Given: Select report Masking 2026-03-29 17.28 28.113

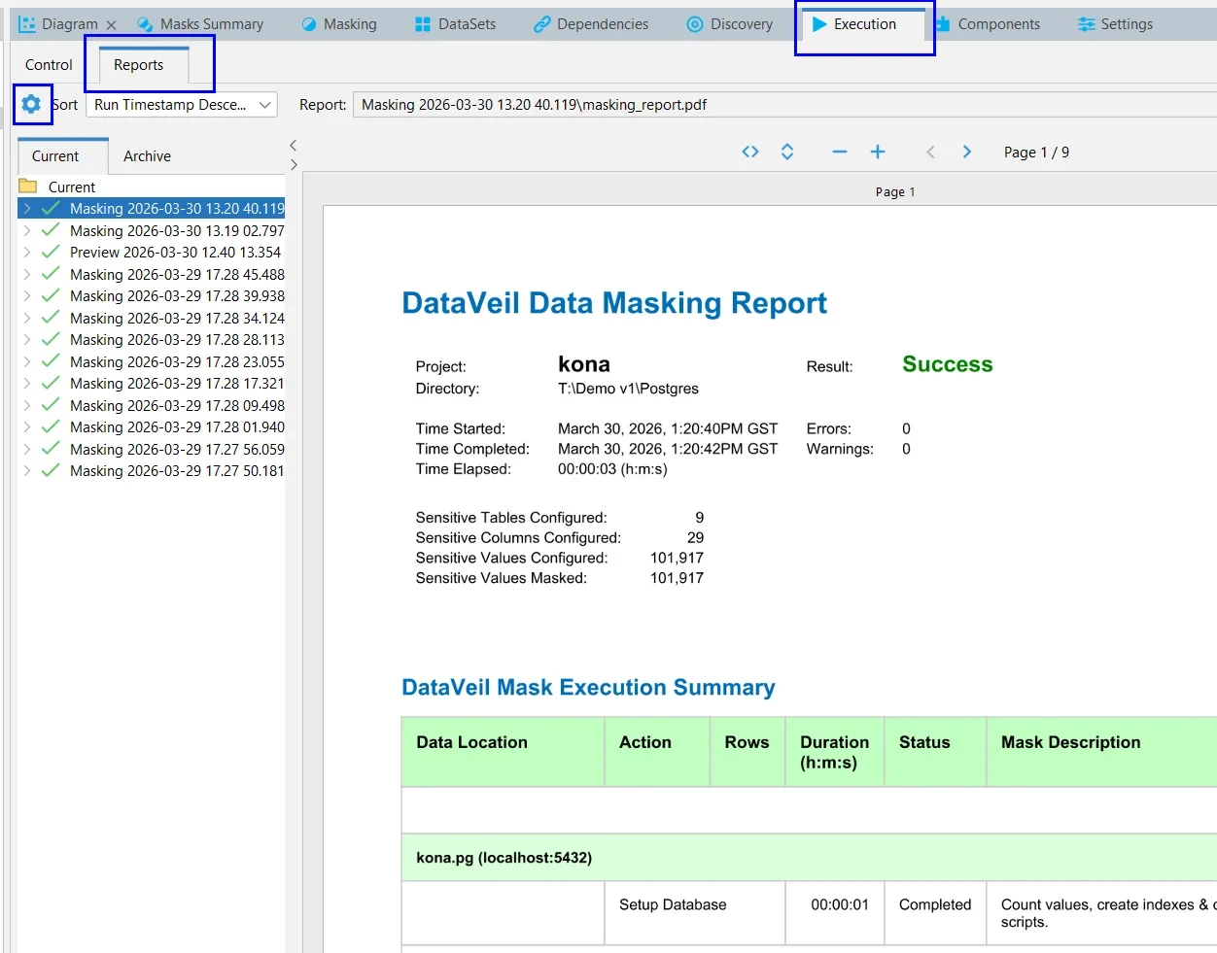Looking at the screenshot, I should pyautogui.click(x=177, y=340).
